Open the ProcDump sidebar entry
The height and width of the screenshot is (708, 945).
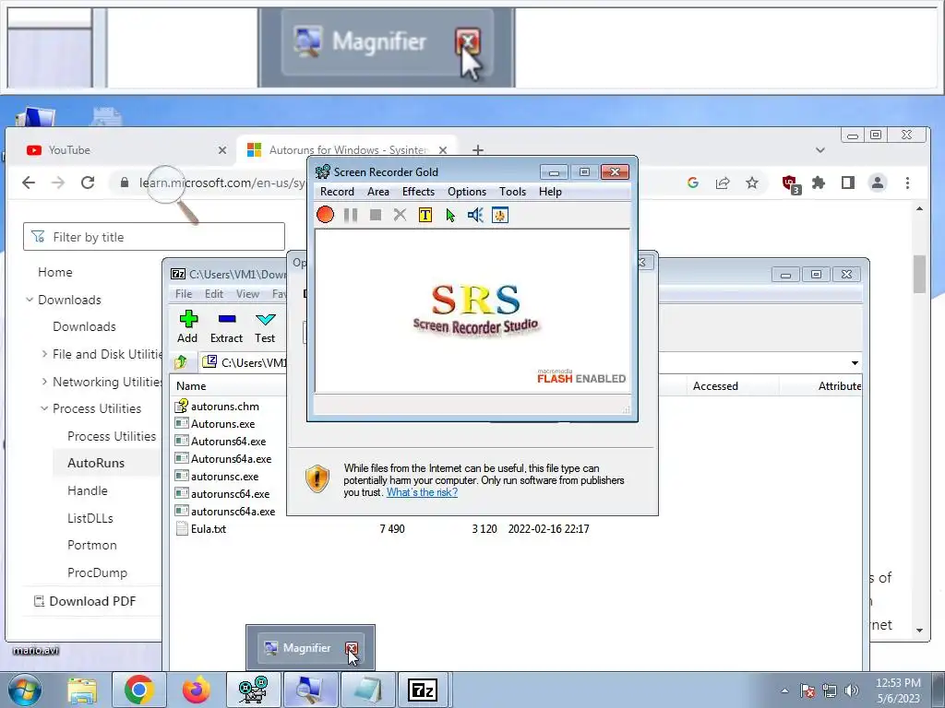click(x=97, y=572)
